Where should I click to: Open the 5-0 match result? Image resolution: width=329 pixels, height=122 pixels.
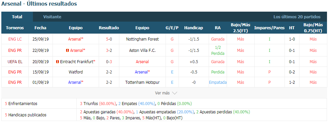[109, 39]
